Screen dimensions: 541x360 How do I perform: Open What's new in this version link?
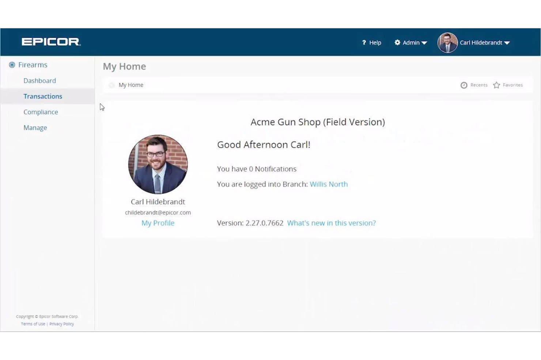pos(331,223)
